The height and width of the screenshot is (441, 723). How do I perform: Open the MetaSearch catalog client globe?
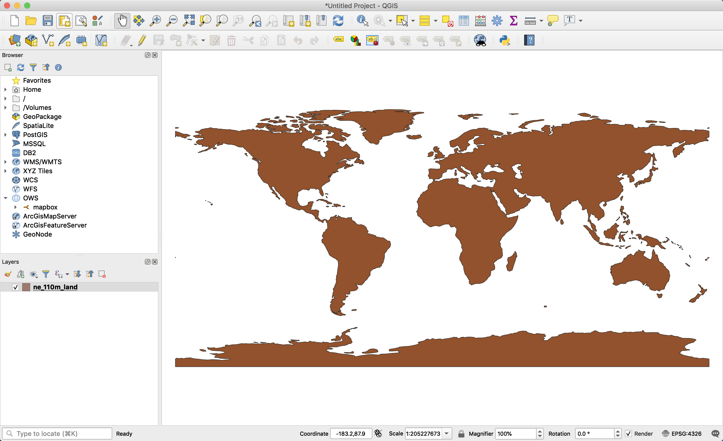pyautogui.click(x=480, y=40)
